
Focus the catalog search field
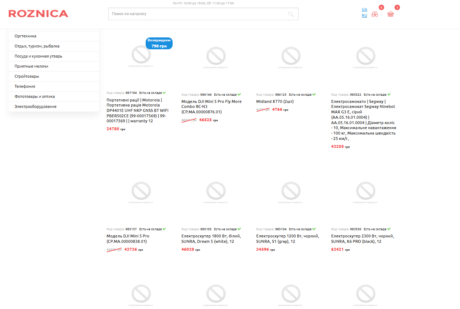[198, 14]
